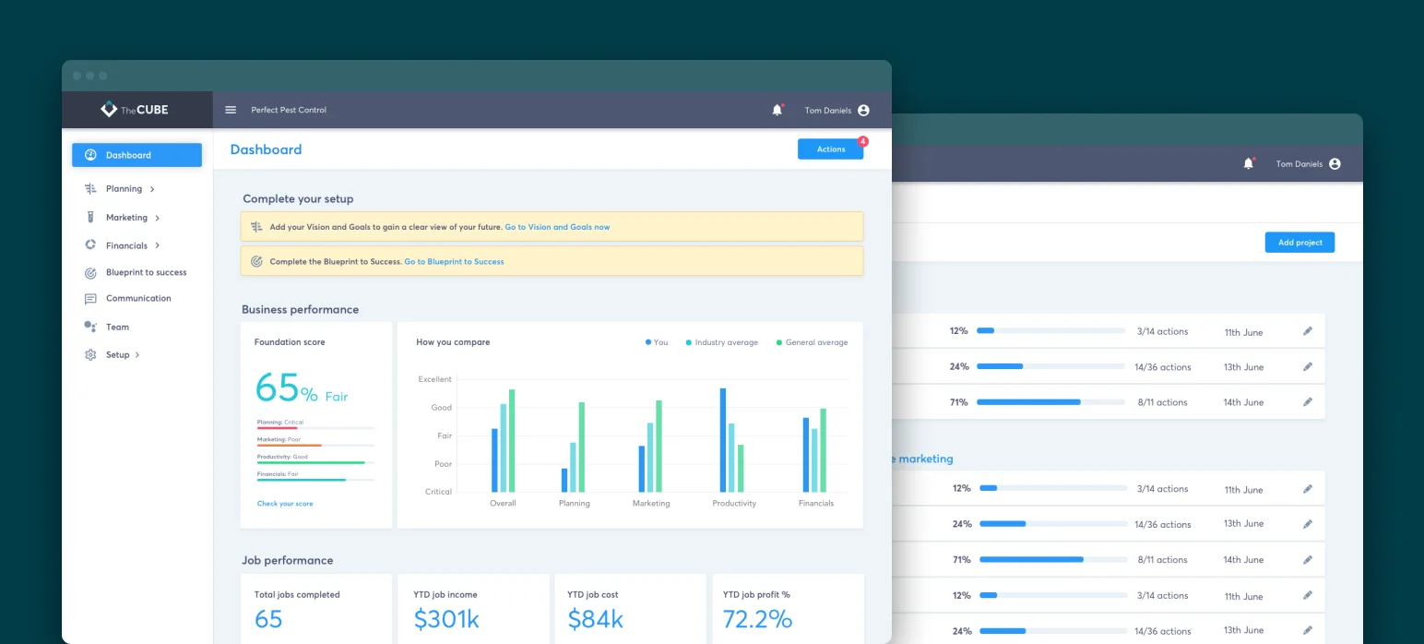Edit the 12% project above the marketing heading
Screen dimensions: 1424x644
tap(1308, 331)
